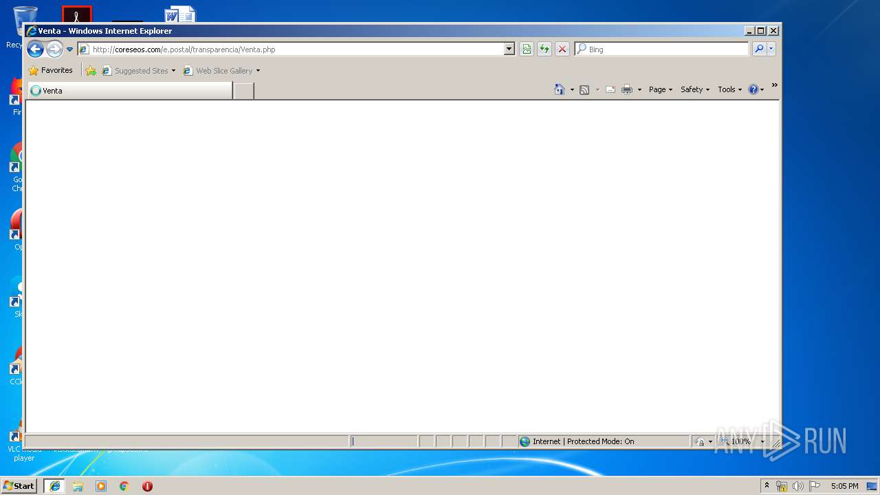
Task: Open a new blank tab
Action: pyautogui.click(x=243, y=91)
